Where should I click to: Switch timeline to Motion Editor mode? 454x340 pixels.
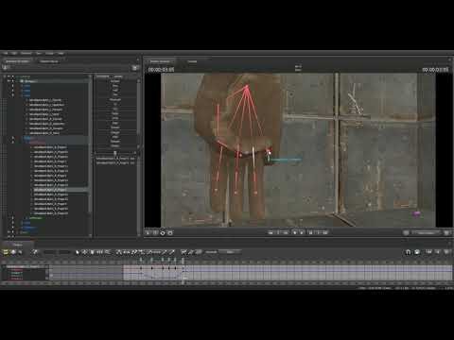tap(13, 252)
